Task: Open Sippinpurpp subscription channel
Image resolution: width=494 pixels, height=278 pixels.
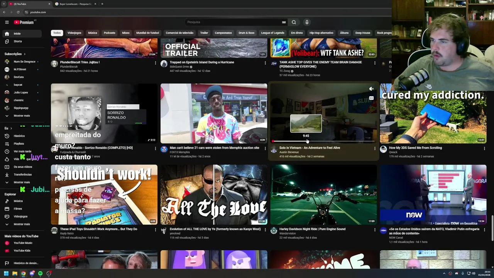Action: click(22, 108)
